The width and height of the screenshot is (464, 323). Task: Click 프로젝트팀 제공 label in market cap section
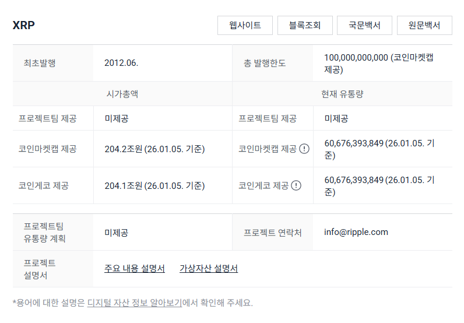click(48, 119)
